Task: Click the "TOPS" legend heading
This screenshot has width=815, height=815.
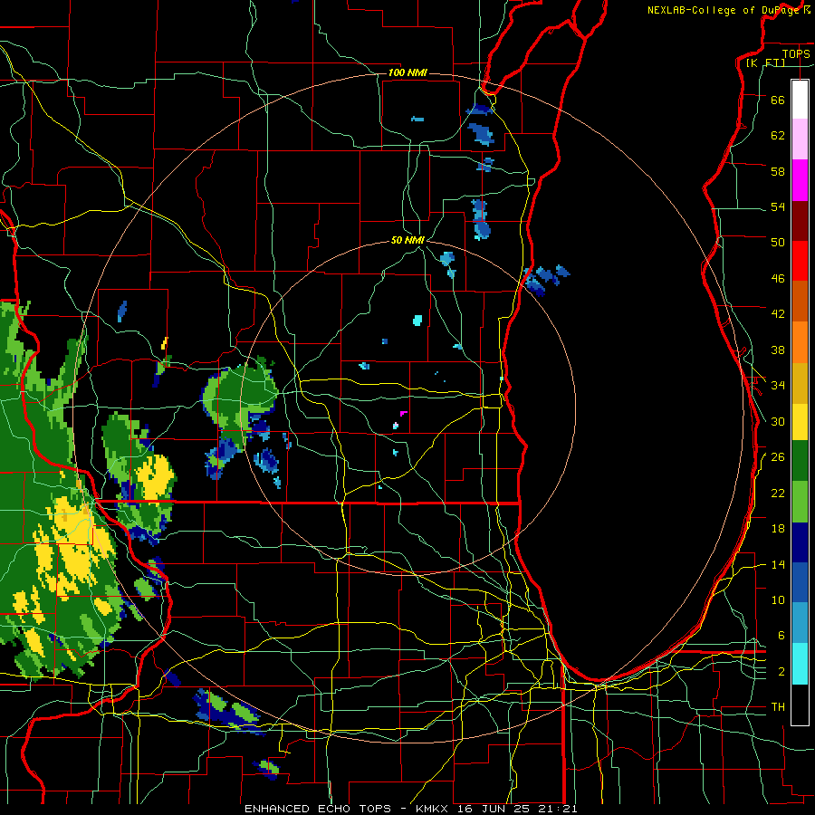Action: (796, 53)
